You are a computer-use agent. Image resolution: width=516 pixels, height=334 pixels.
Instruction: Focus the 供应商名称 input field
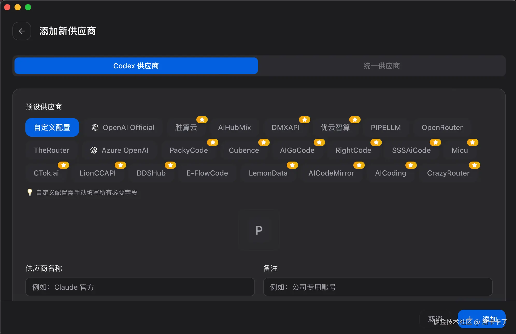pos(140,287)
